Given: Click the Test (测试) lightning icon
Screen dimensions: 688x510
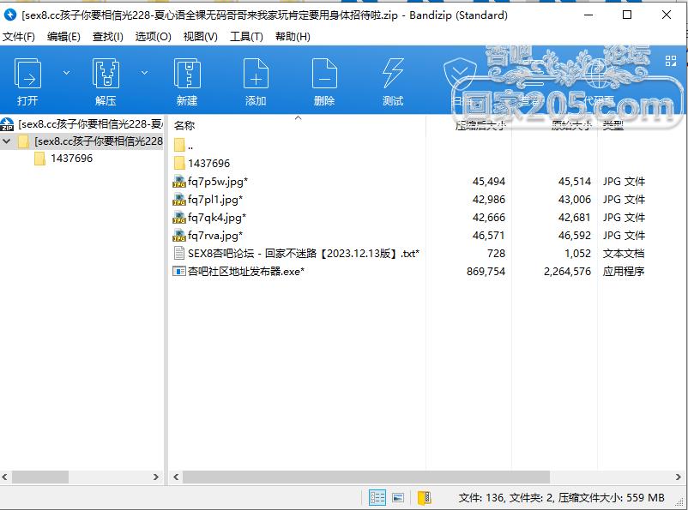Looking at the screenshot, I should [393, 74].
